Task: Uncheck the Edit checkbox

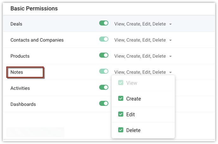Action: pyautogui.click(x=121, y=114)
